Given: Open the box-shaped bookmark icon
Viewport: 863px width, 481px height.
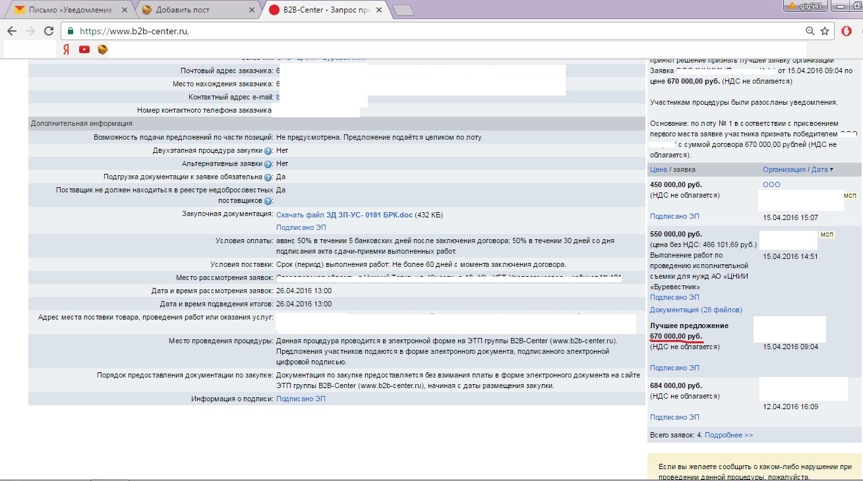Looking at the screenshot, I should tap(102, 49).
